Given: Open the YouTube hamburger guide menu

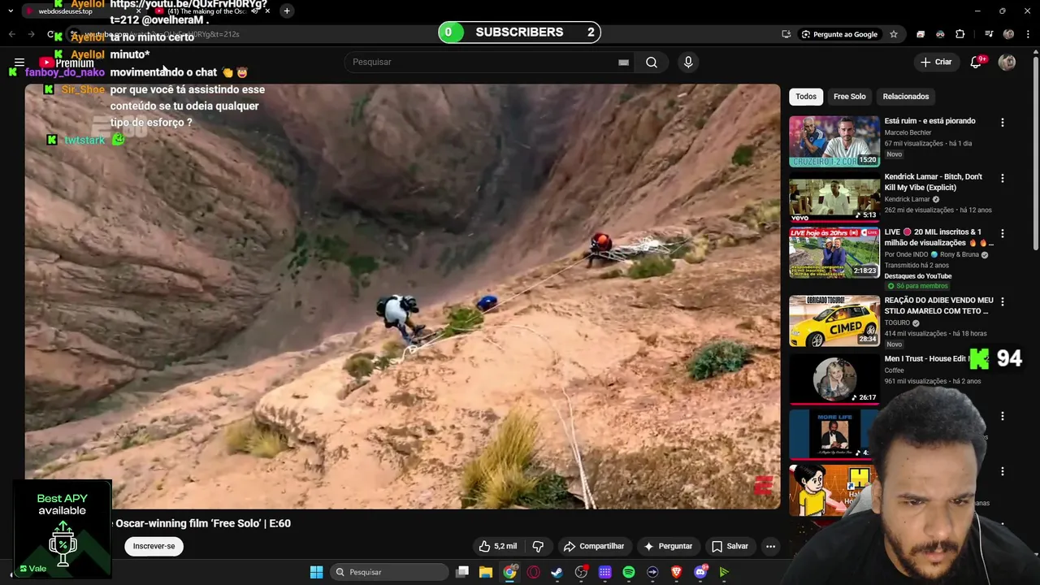Looking at the screenshot, I should pyautogui.click(x=19, y=63).
